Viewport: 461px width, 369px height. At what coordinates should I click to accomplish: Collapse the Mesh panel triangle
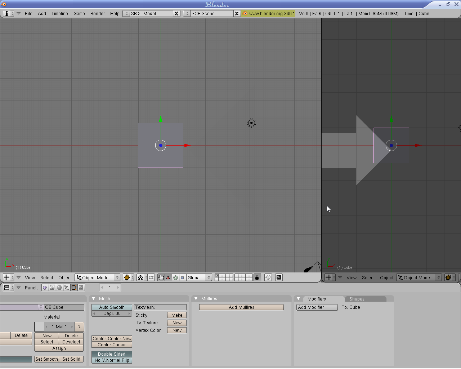click(94, 299)
